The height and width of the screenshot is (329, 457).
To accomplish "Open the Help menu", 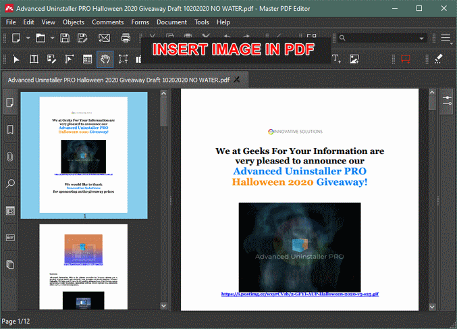I will click(x=223, y=22).
